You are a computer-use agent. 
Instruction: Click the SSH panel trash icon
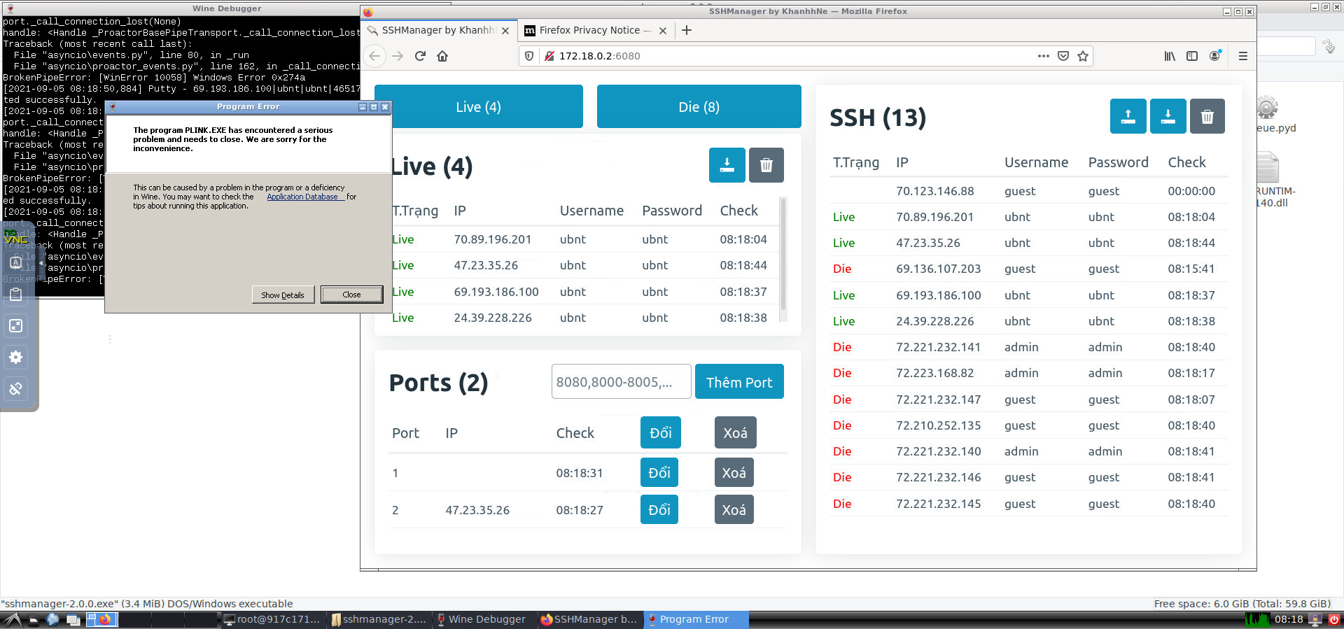[x=1207, y=117]
